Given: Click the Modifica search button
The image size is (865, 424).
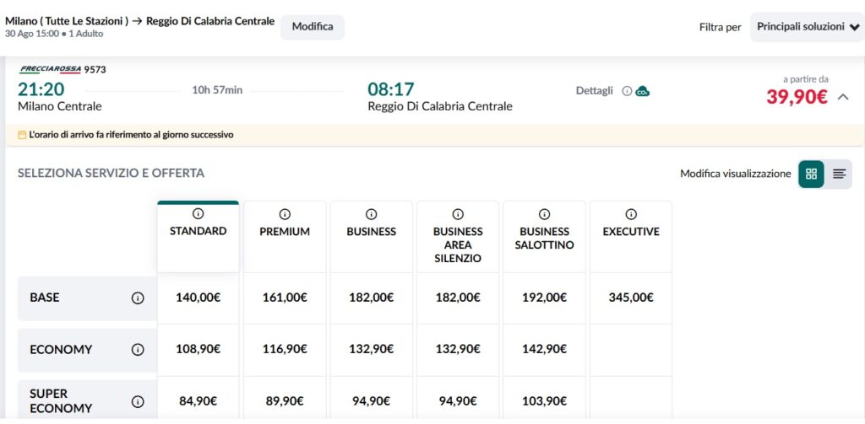Looking at the screenshot, I should pyautogui.click(x=313, y=27).
